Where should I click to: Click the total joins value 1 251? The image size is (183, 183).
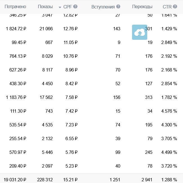click(115, 180)
